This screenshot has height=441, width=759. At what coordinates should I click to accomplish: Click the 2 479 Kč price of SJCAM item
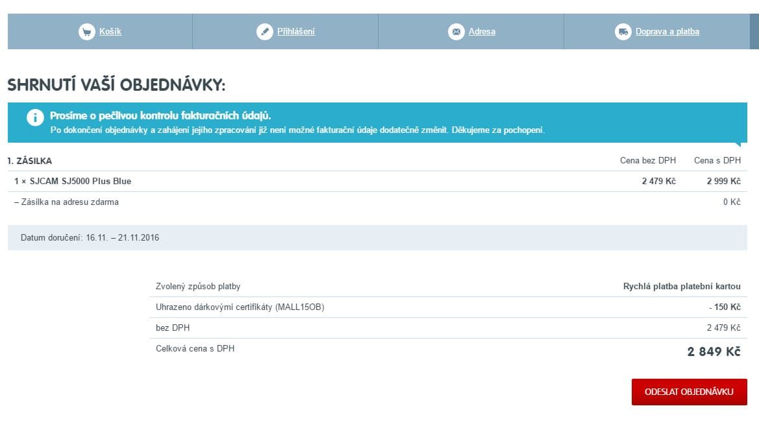coord(659,182)
